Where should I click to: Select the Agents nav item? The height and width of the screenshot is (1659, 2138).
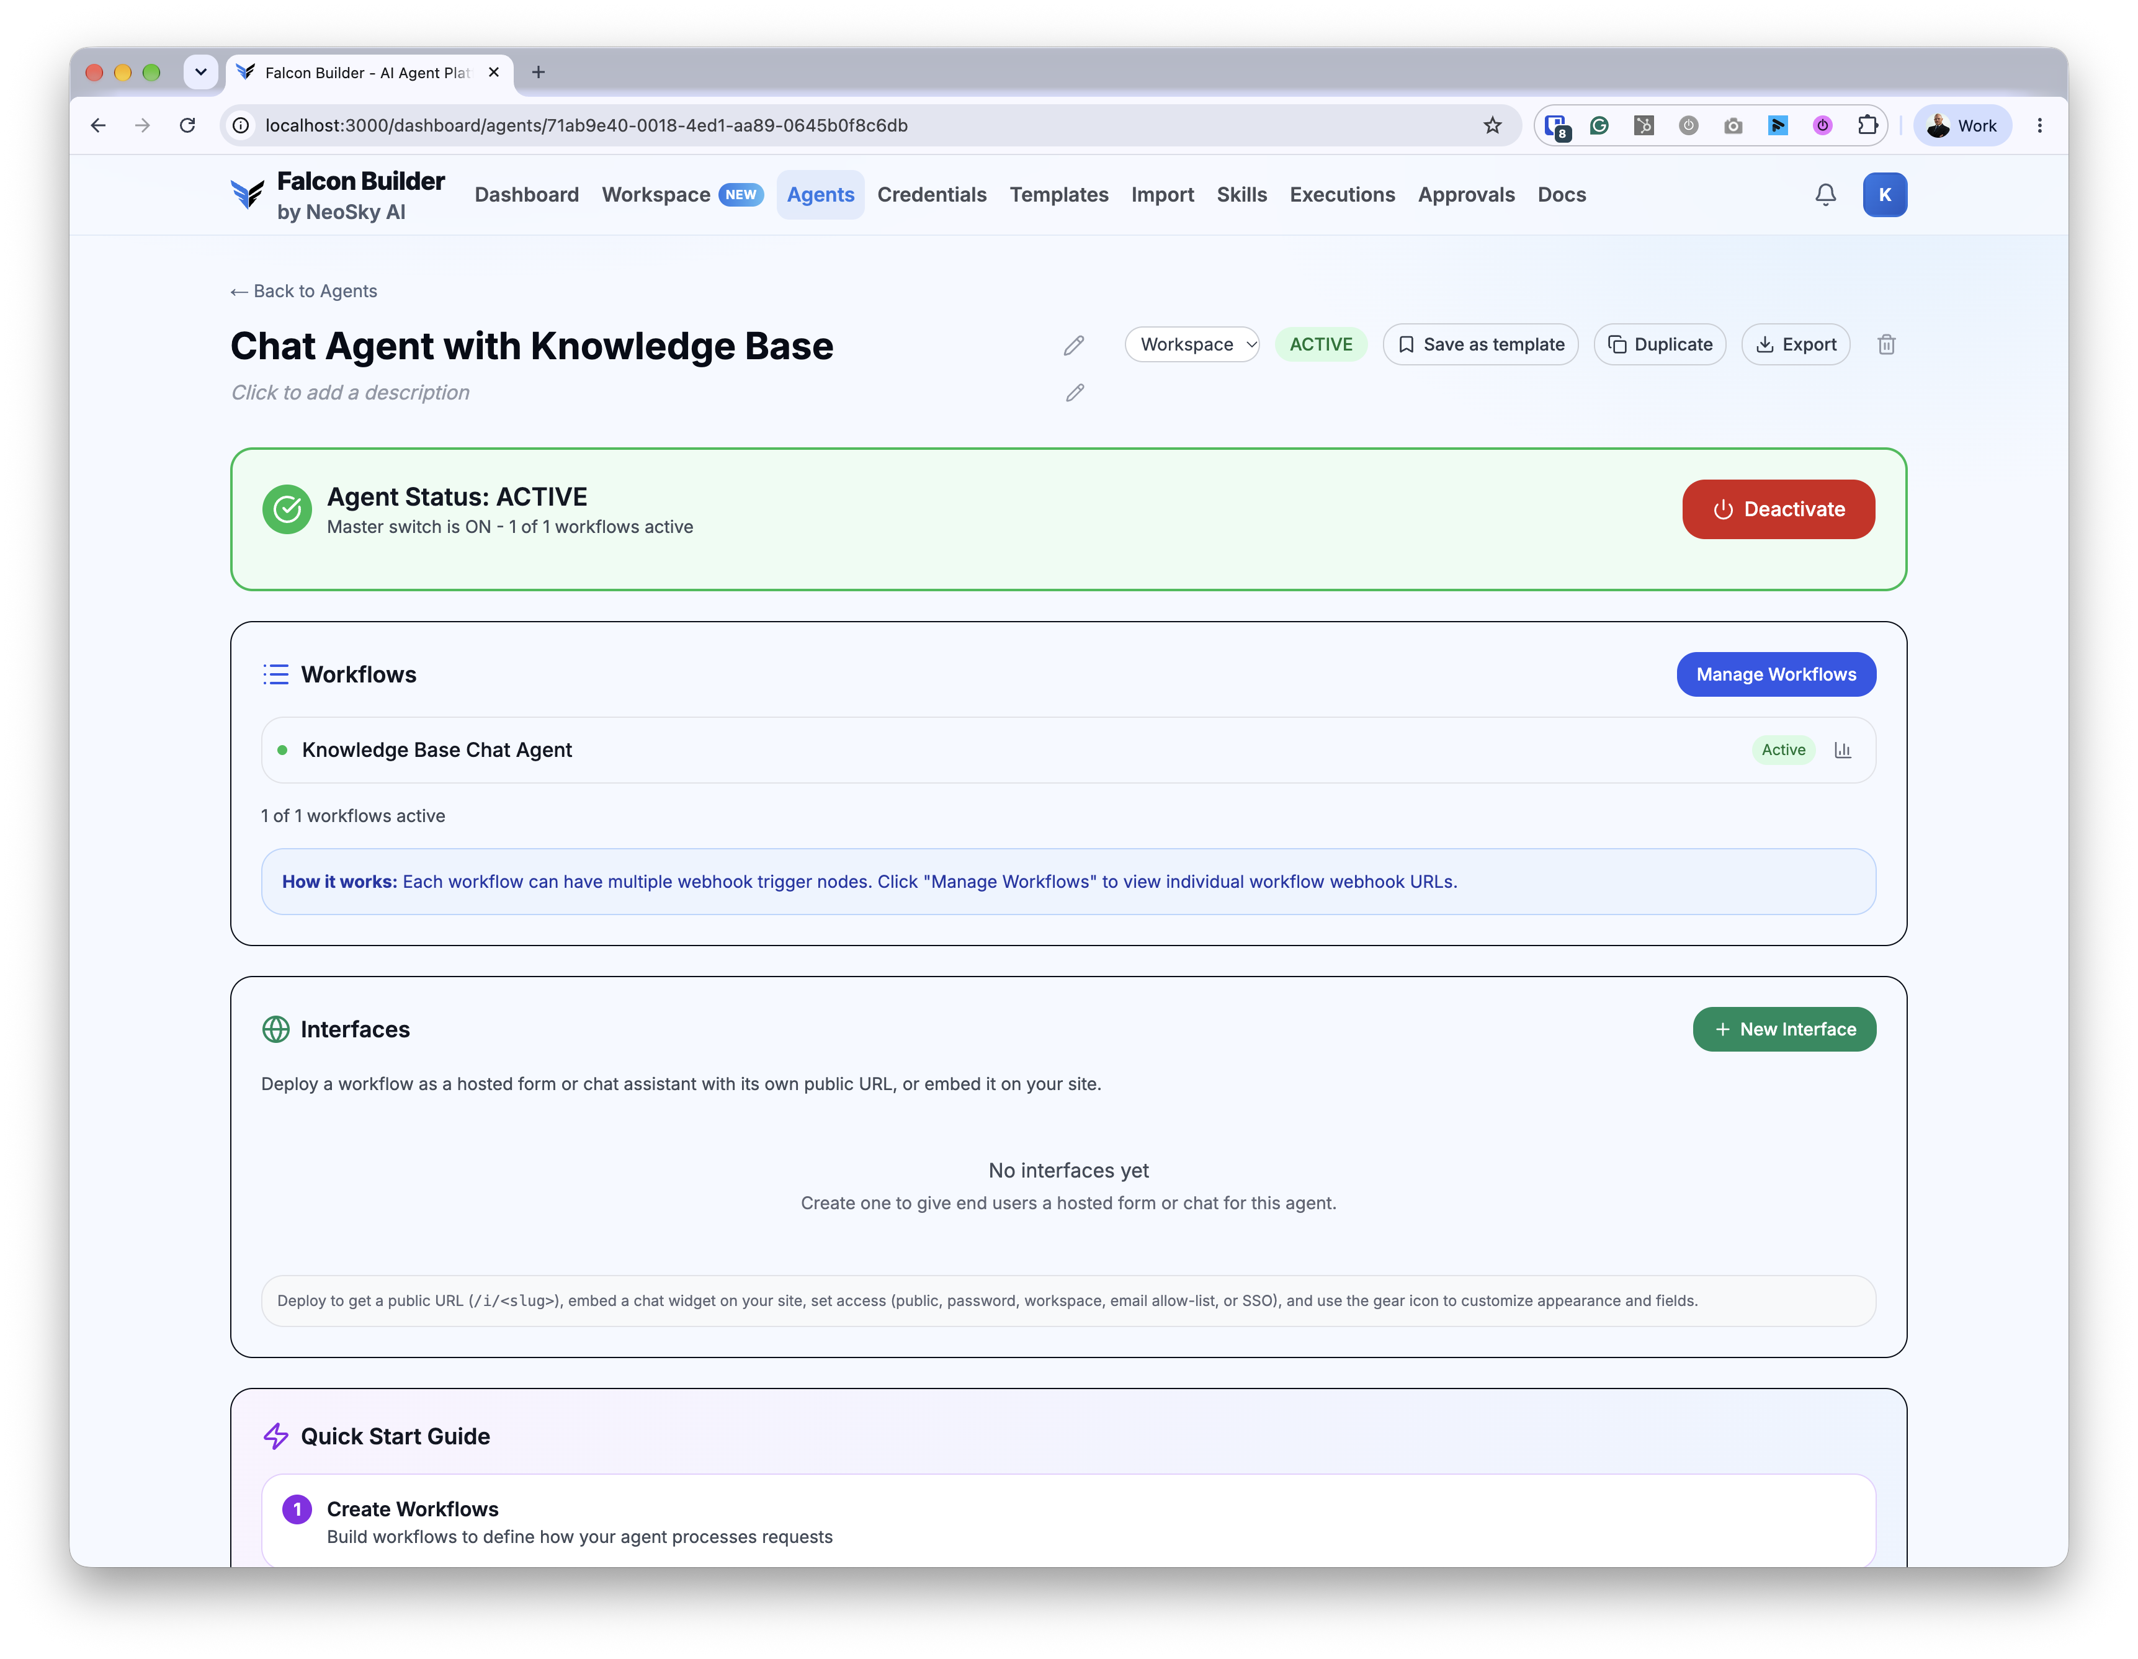[820, 195]
